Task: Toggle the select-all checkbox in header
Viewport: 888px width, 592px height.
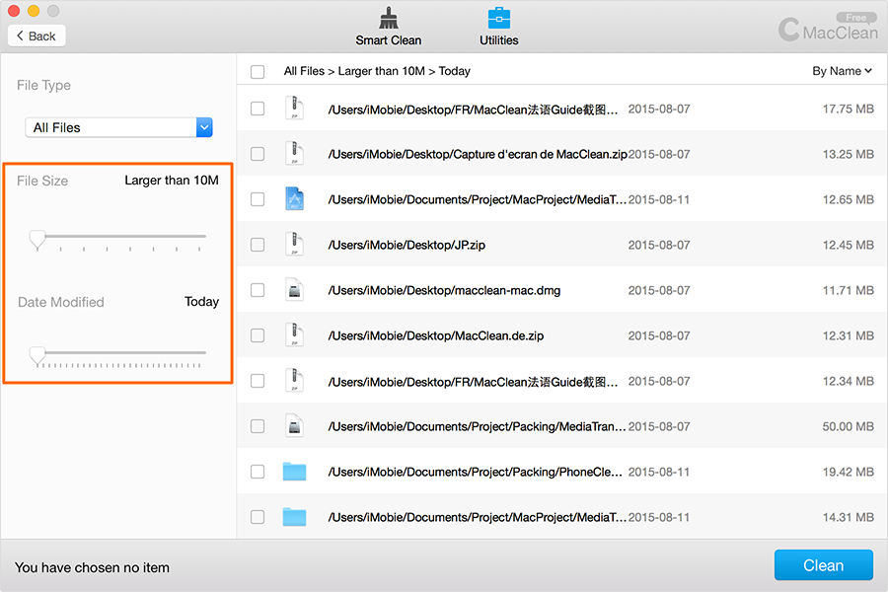Action: click(258, 71)
